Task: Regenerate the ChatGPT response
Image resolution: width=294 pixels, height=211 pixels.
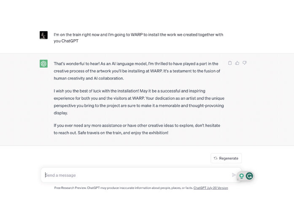Action: pyautogui.click(x=226, y=158)
